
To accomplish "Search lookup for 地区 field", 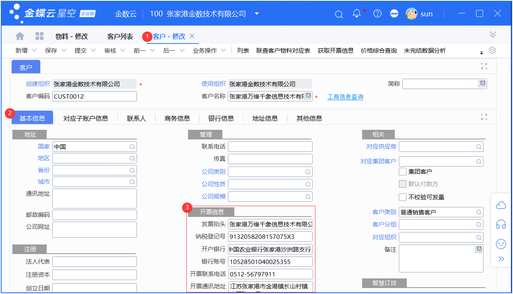I will pos(132,158).
